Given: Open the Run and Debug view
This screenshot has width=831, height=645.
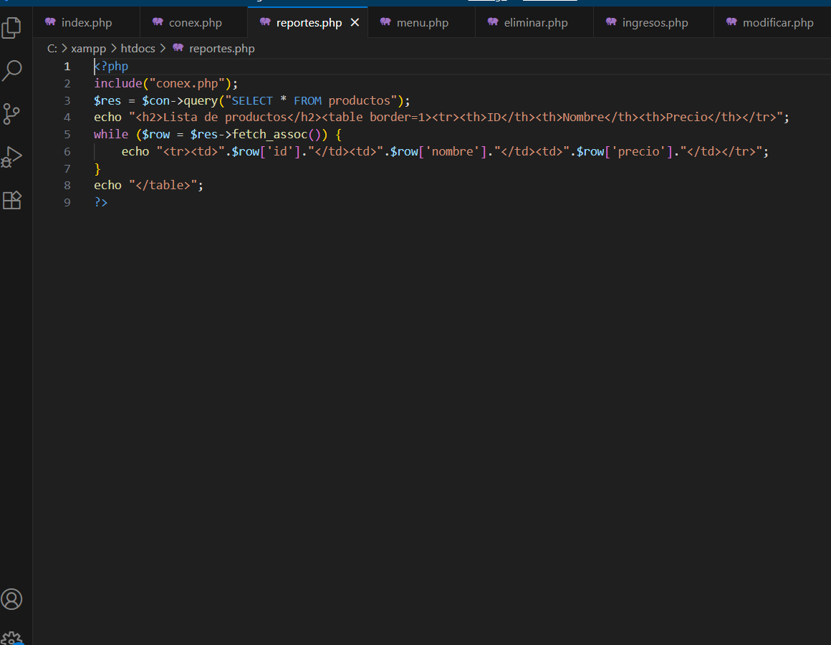Looking at the screenshot, I should (x=12, y=157).
